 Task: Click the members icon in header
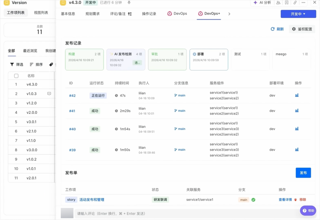(x=278, y=3)
